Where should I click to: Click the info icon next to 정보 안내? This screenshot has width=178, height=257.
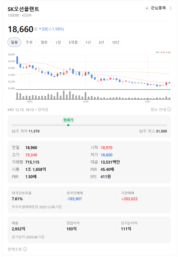[x=169, y=109]
